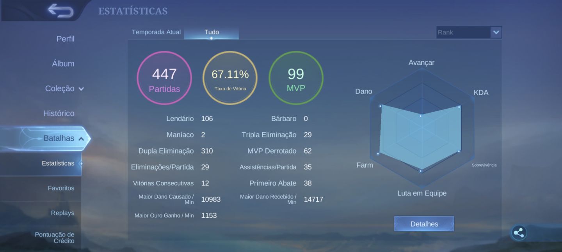The width and height of the screenshot is (562, 252).
Task: Switch to Temporada Atual tab
Action: pos(156,32)
